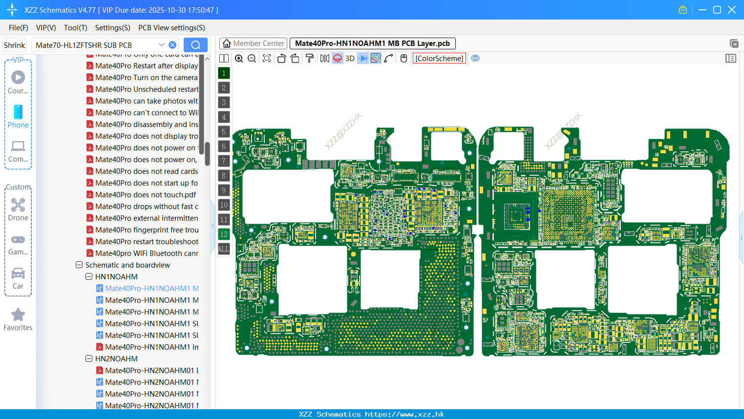Click the file tree vertical scrollbar
This screenshot has width=744, height=419.
point(207,154)
